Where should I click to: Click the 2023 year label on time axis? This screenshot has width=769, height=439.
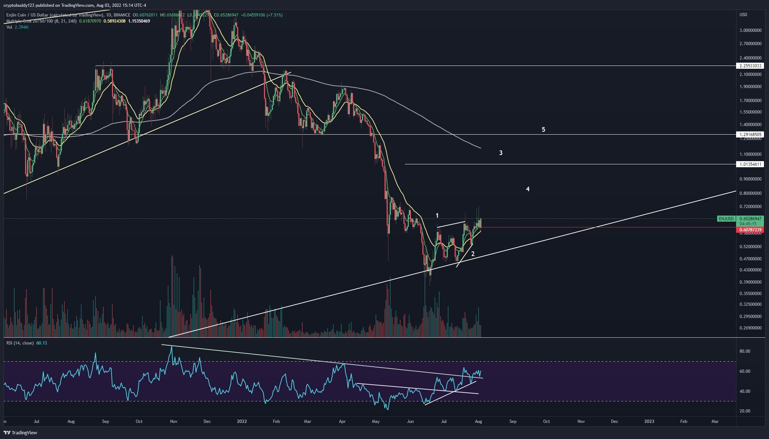click(x=649, y=421)
